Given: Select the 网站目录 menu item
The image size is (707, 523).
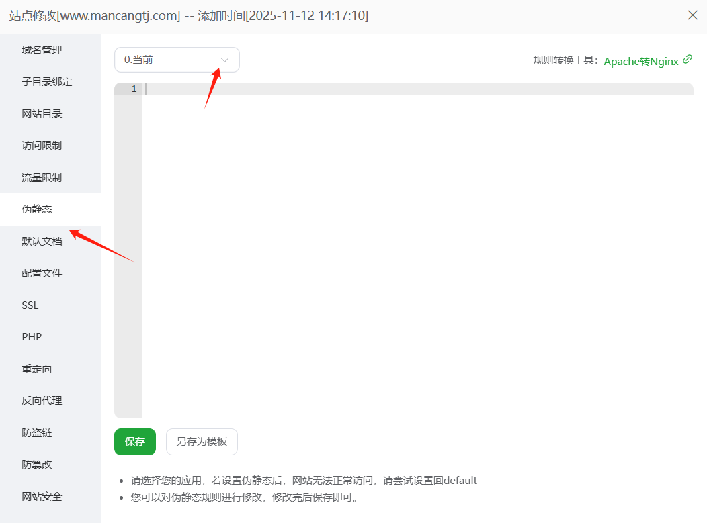Looking at the screenshot, I should (42, 114).
